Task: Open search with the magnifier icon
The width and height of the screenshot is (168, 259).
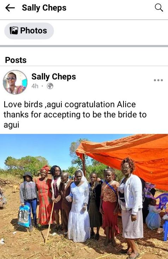Action: [x=159, y=8]
